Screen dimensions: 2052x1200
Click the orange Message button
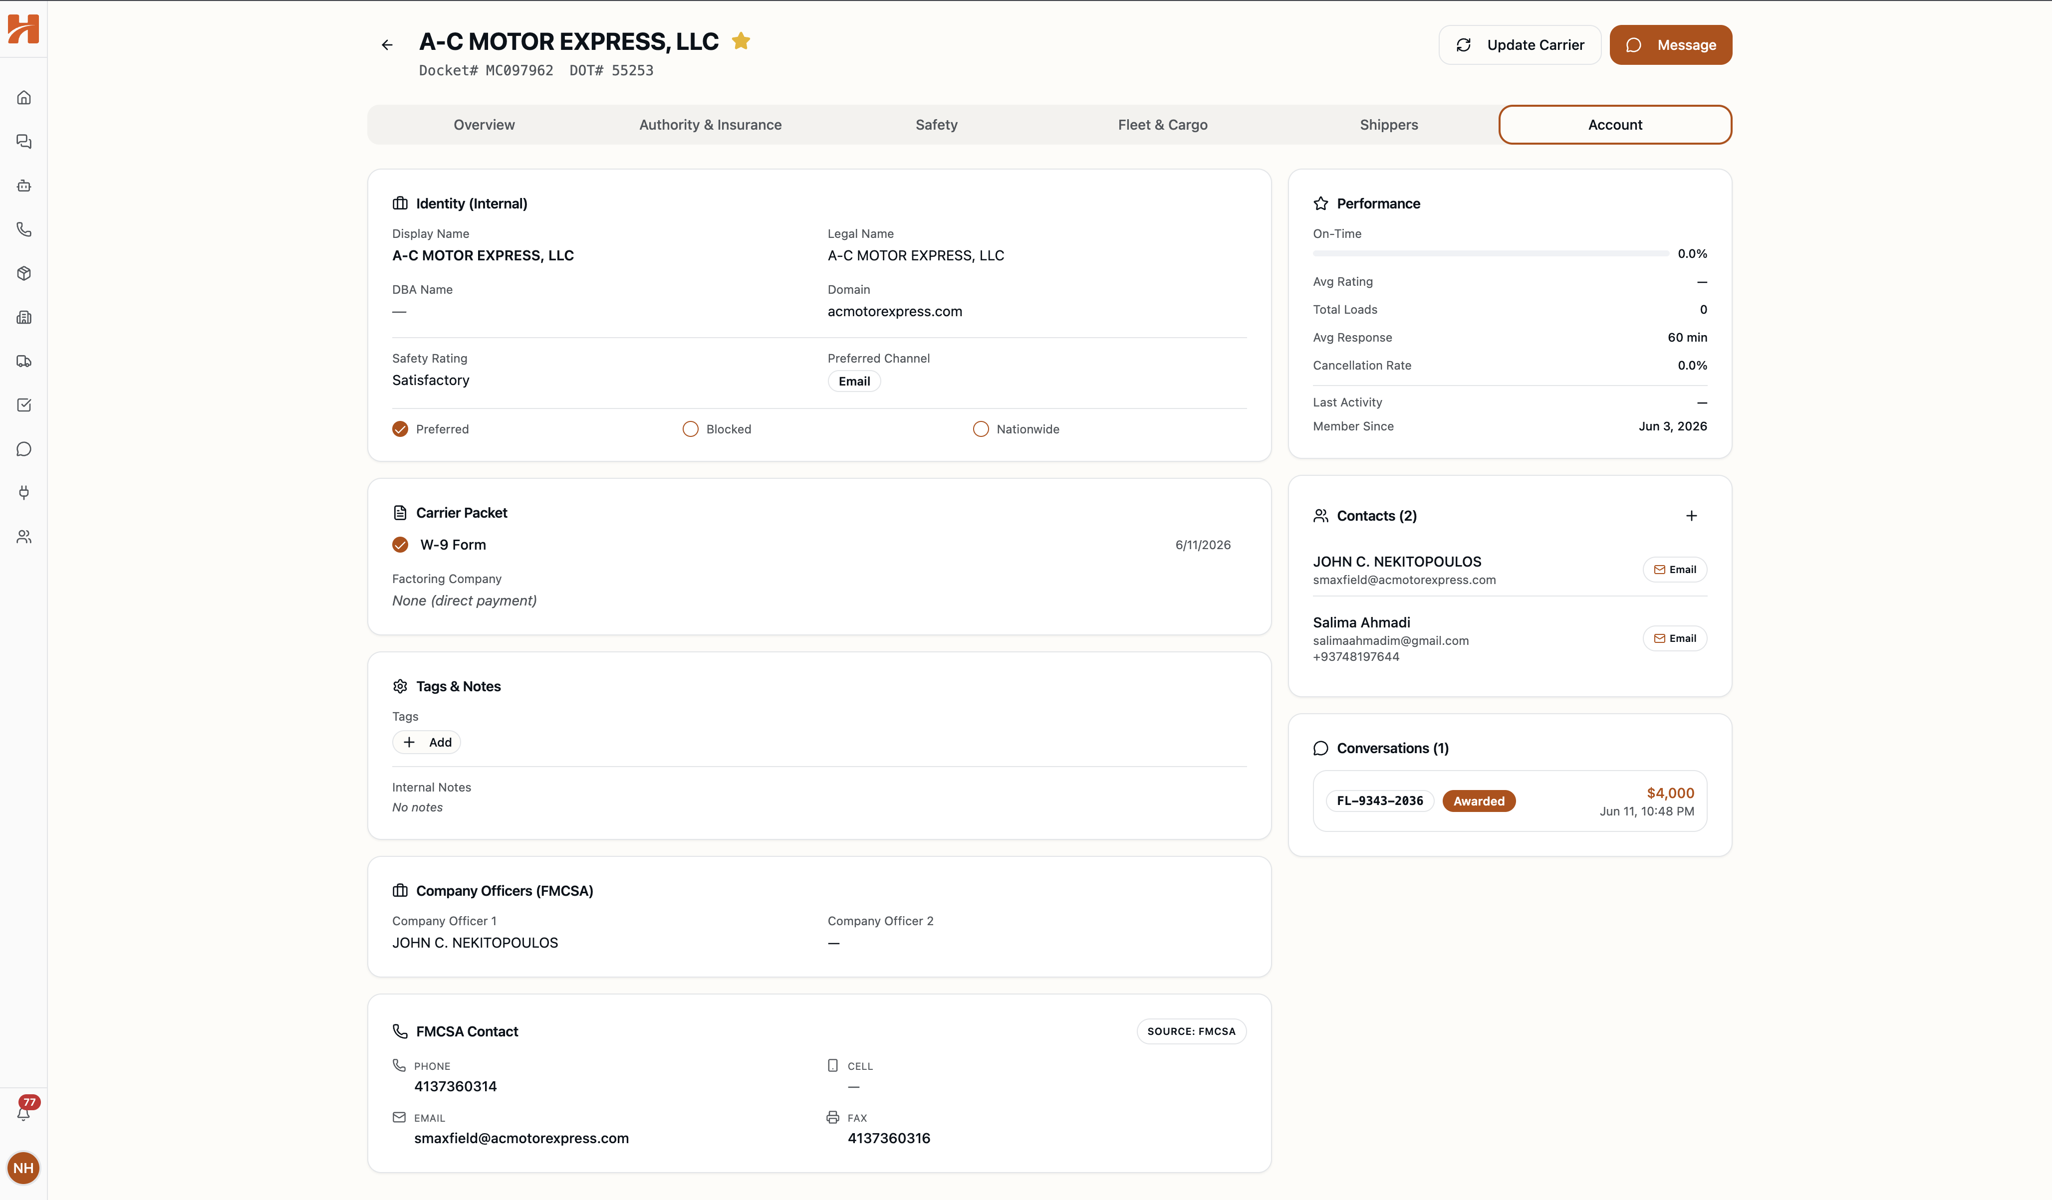(x=1671, y=45)
